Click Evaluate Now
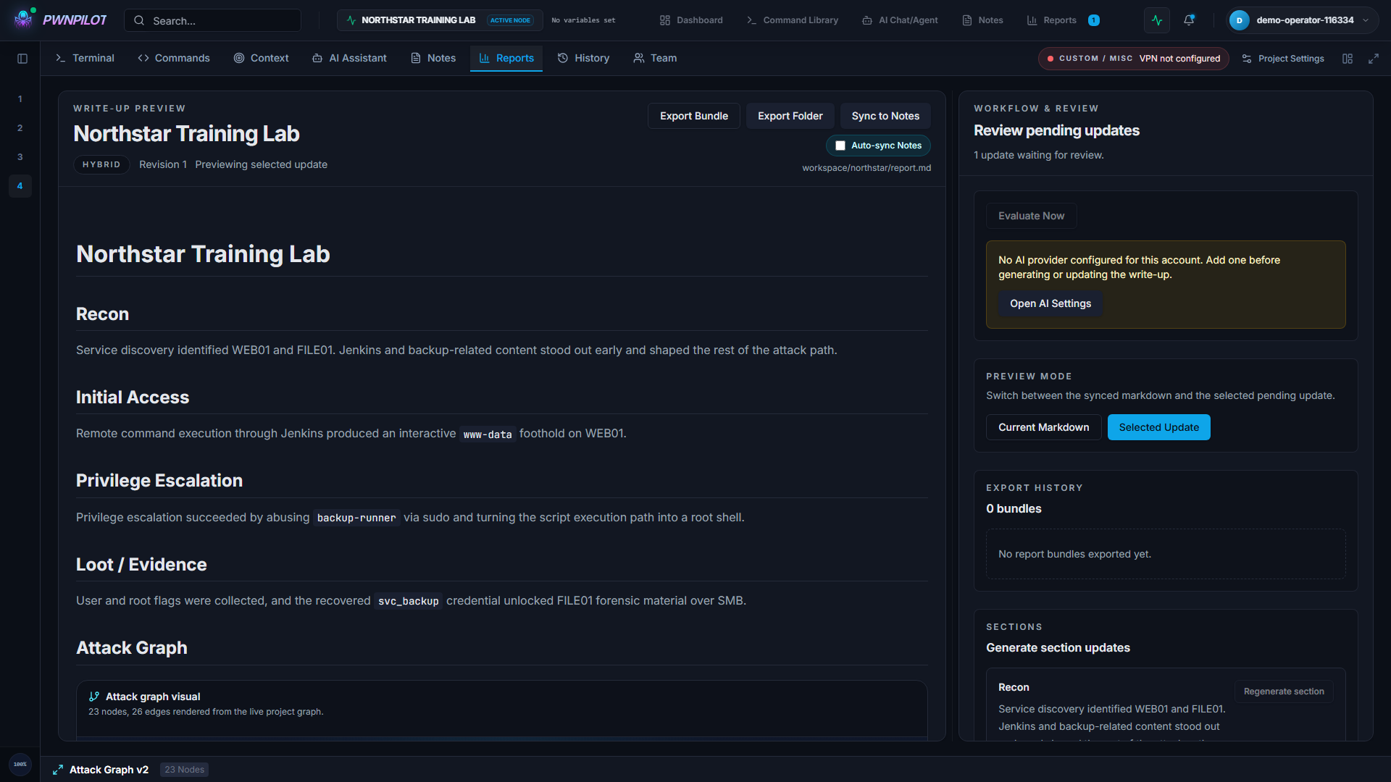The height and width of the screenshot is (782, 1391). pyautogui.click(x=1031, y=216)
